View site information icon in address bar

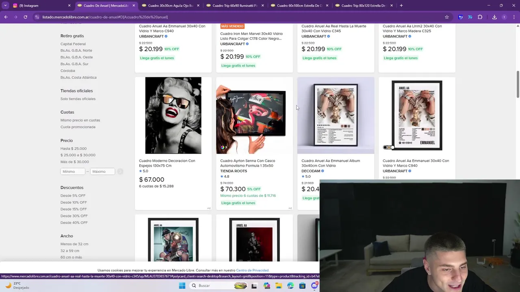(x=37, y=17)
